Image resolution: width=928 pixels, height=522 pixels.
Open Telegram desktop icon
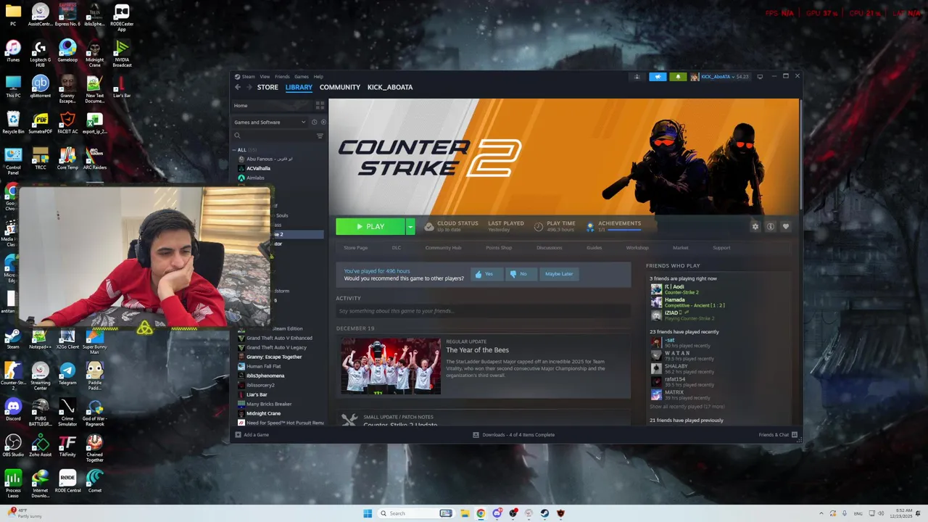[x=67, y=373]
